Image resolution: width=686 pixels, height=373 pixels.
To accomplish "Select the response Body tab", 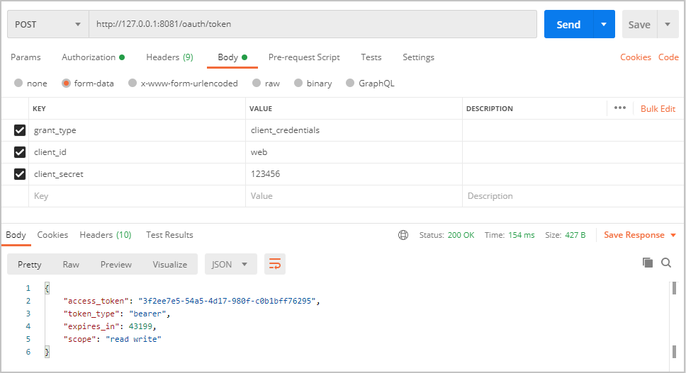I will (16, 235).
